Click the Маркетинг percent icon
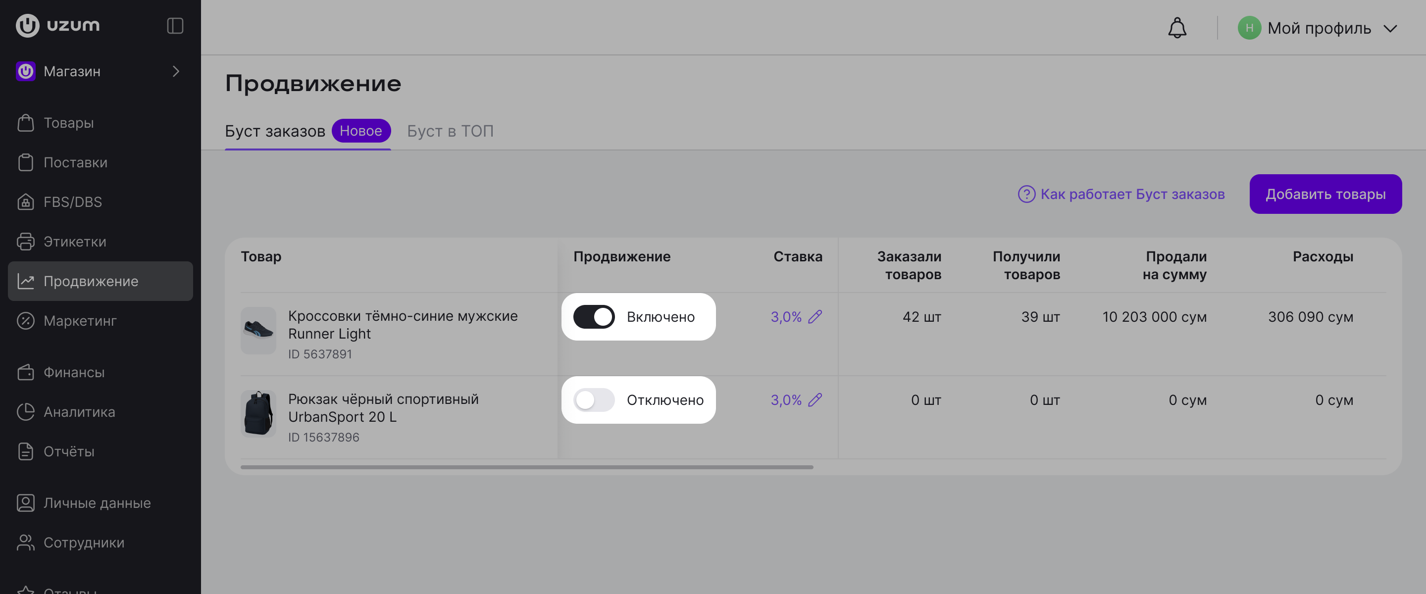Image resolution: width=1426 pixels, height=594 pixels. [25, 321]
